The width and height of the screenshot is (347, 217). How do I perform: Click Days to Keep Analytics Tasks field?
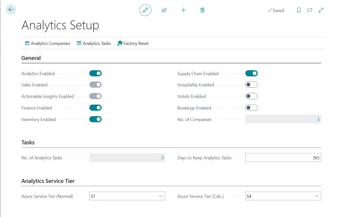[283, 158]
